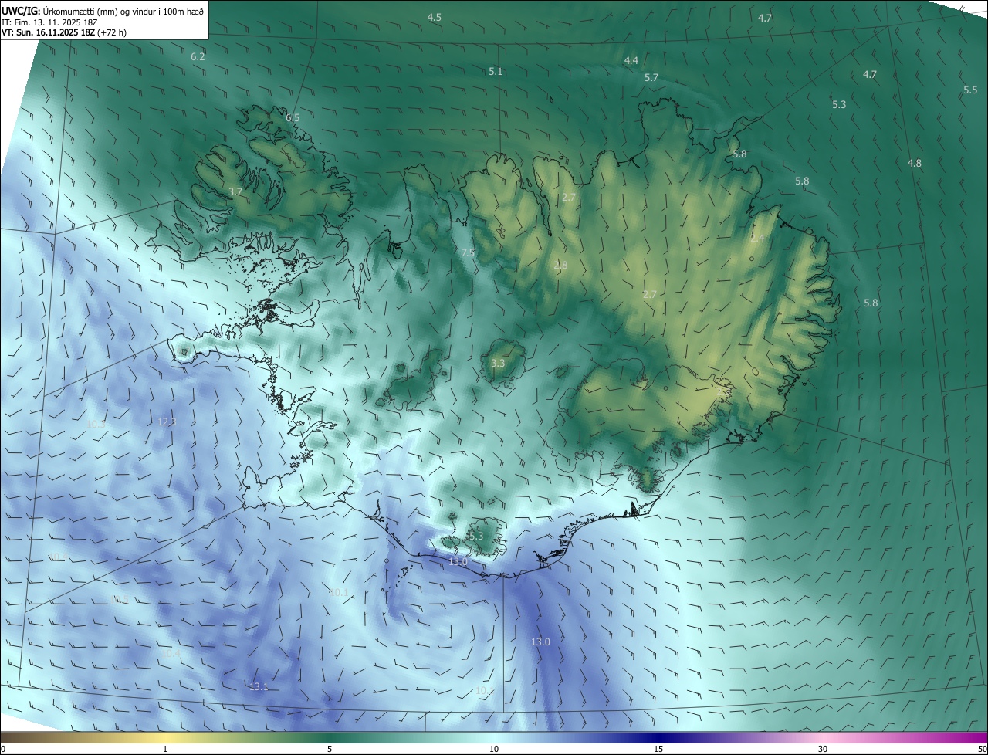Click the 4.8 value label

coord(915,163)
